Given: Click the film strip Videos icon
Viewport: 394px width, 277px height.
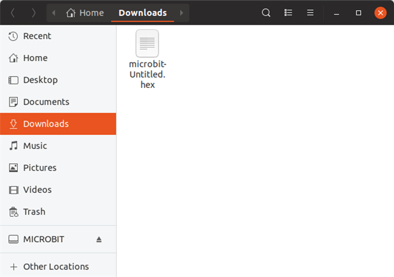Looking at the screenshot, I should [x=13, y=190].
